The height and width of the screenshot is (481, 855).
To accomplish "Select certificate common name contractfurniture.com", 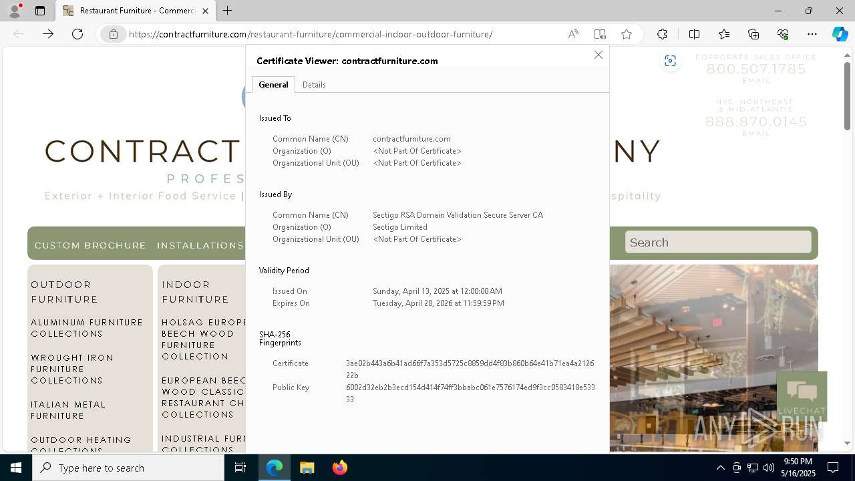I will point(411,139).
